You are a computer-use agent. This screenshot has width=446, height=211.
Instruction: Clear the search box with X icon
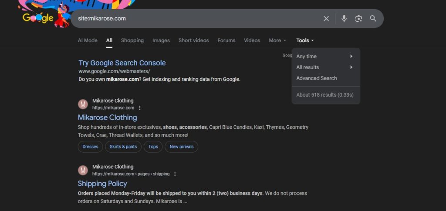click(326, 18)
